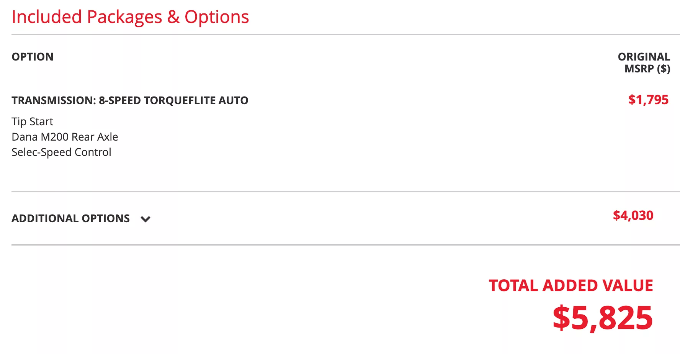Click the OPTION column header
Screen dimensions: 680x354
[33, 57]
